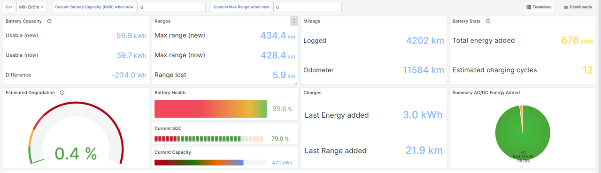Click the Total energy added label

(x=484, y=40)
